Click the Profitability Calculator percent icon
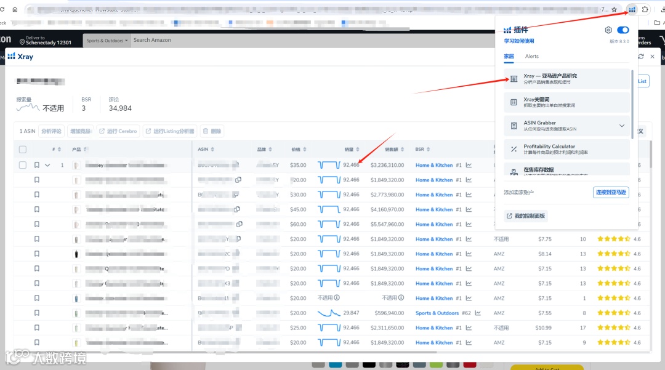Image resolution: width=665 pixels, height=370 pixels. tap(514, 149)
